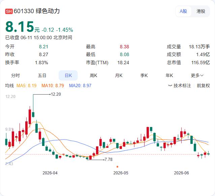The image size is (215, 196).
Task: Open the 前复权 adjustment option
Action: coord(203,86)
